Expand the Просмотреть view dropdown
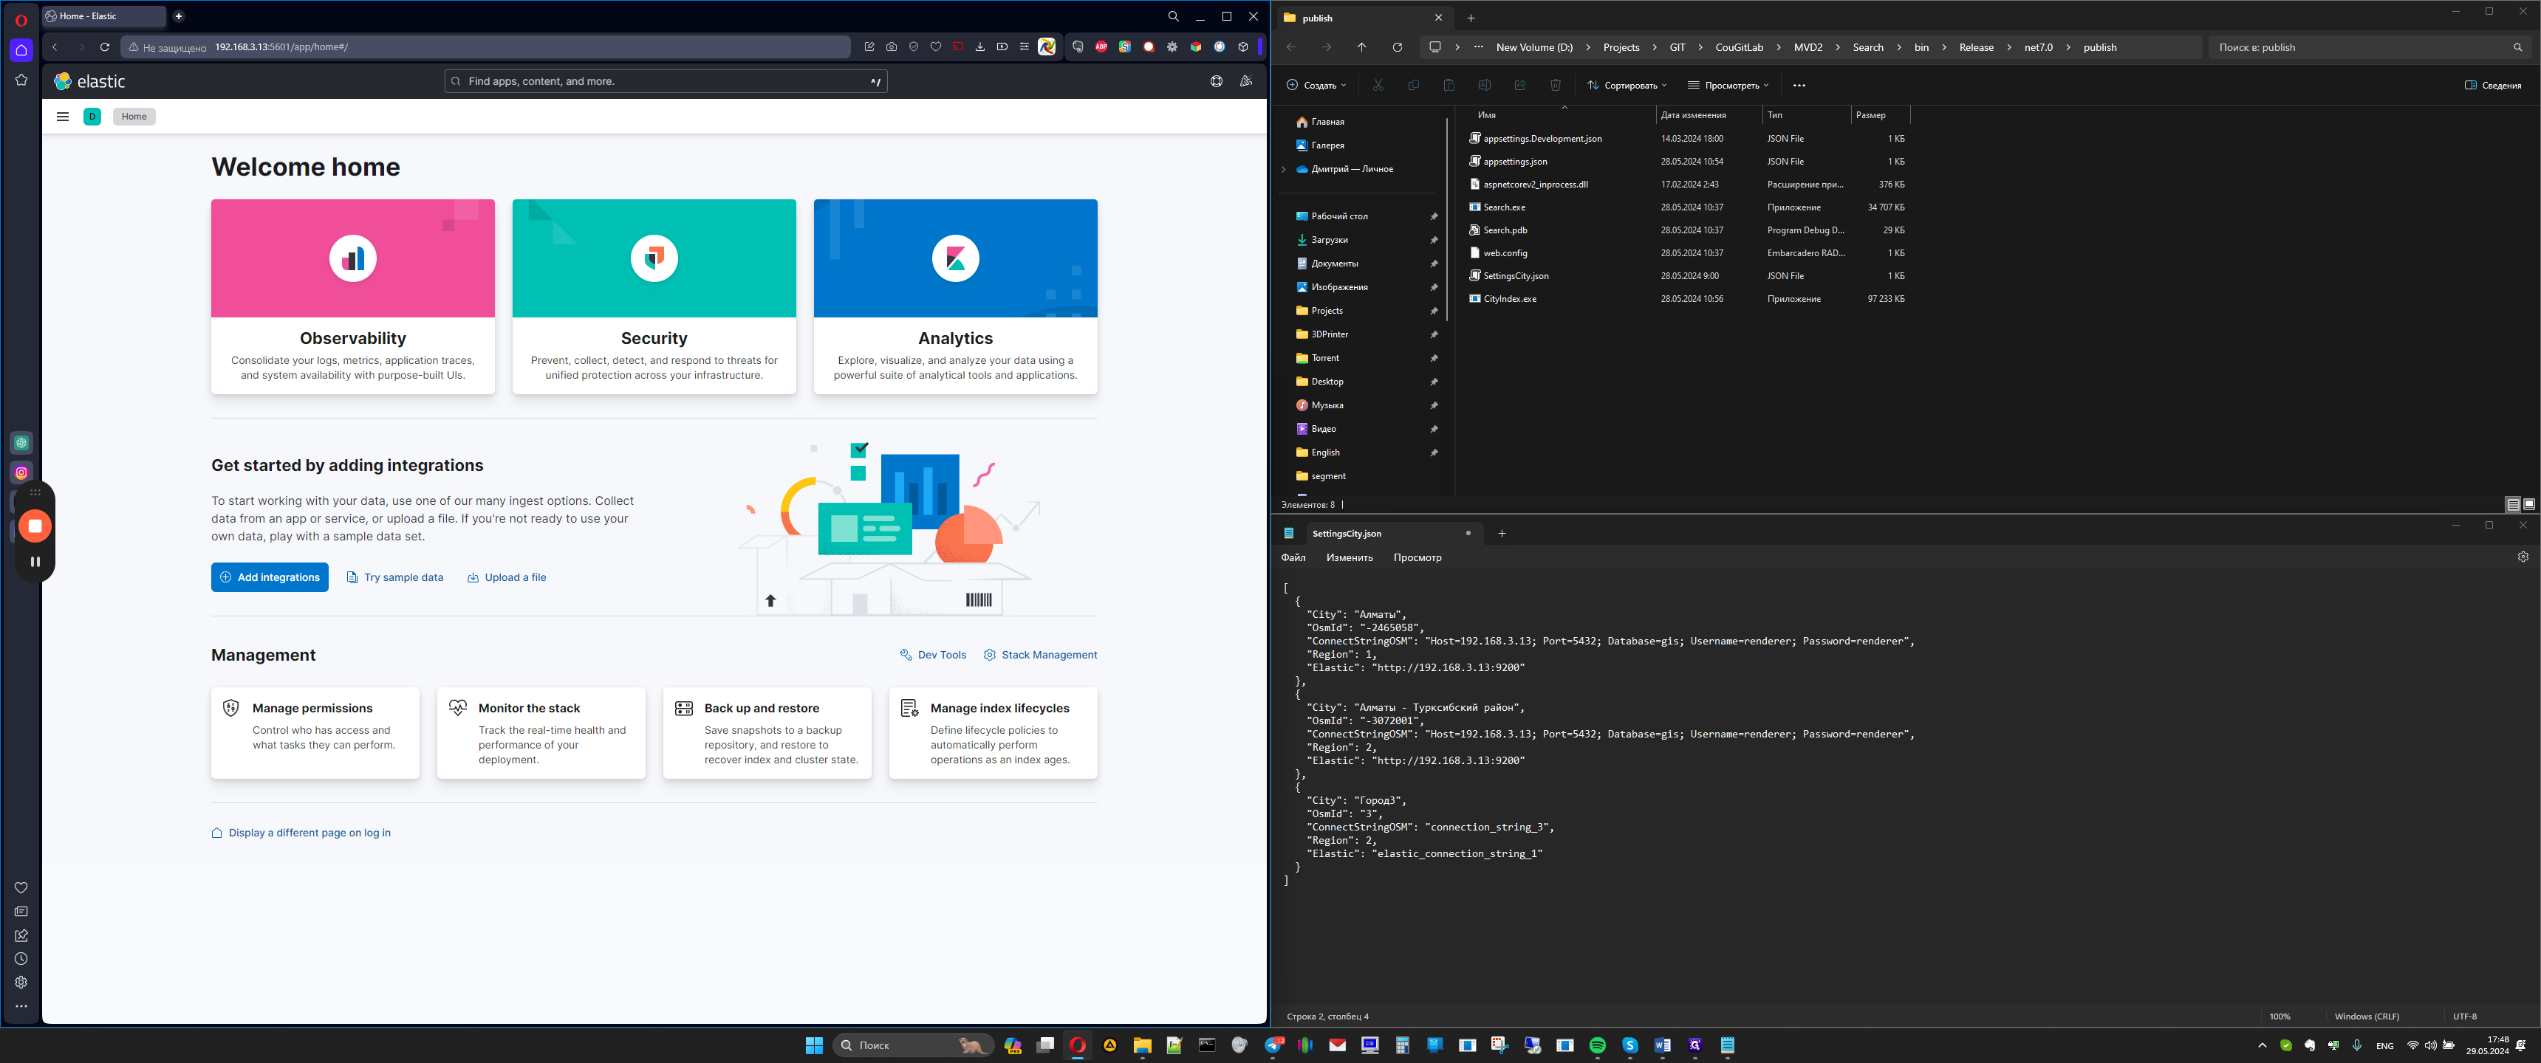The width and height of the screenshot is (2541, 1063). tap(1728, 85)
